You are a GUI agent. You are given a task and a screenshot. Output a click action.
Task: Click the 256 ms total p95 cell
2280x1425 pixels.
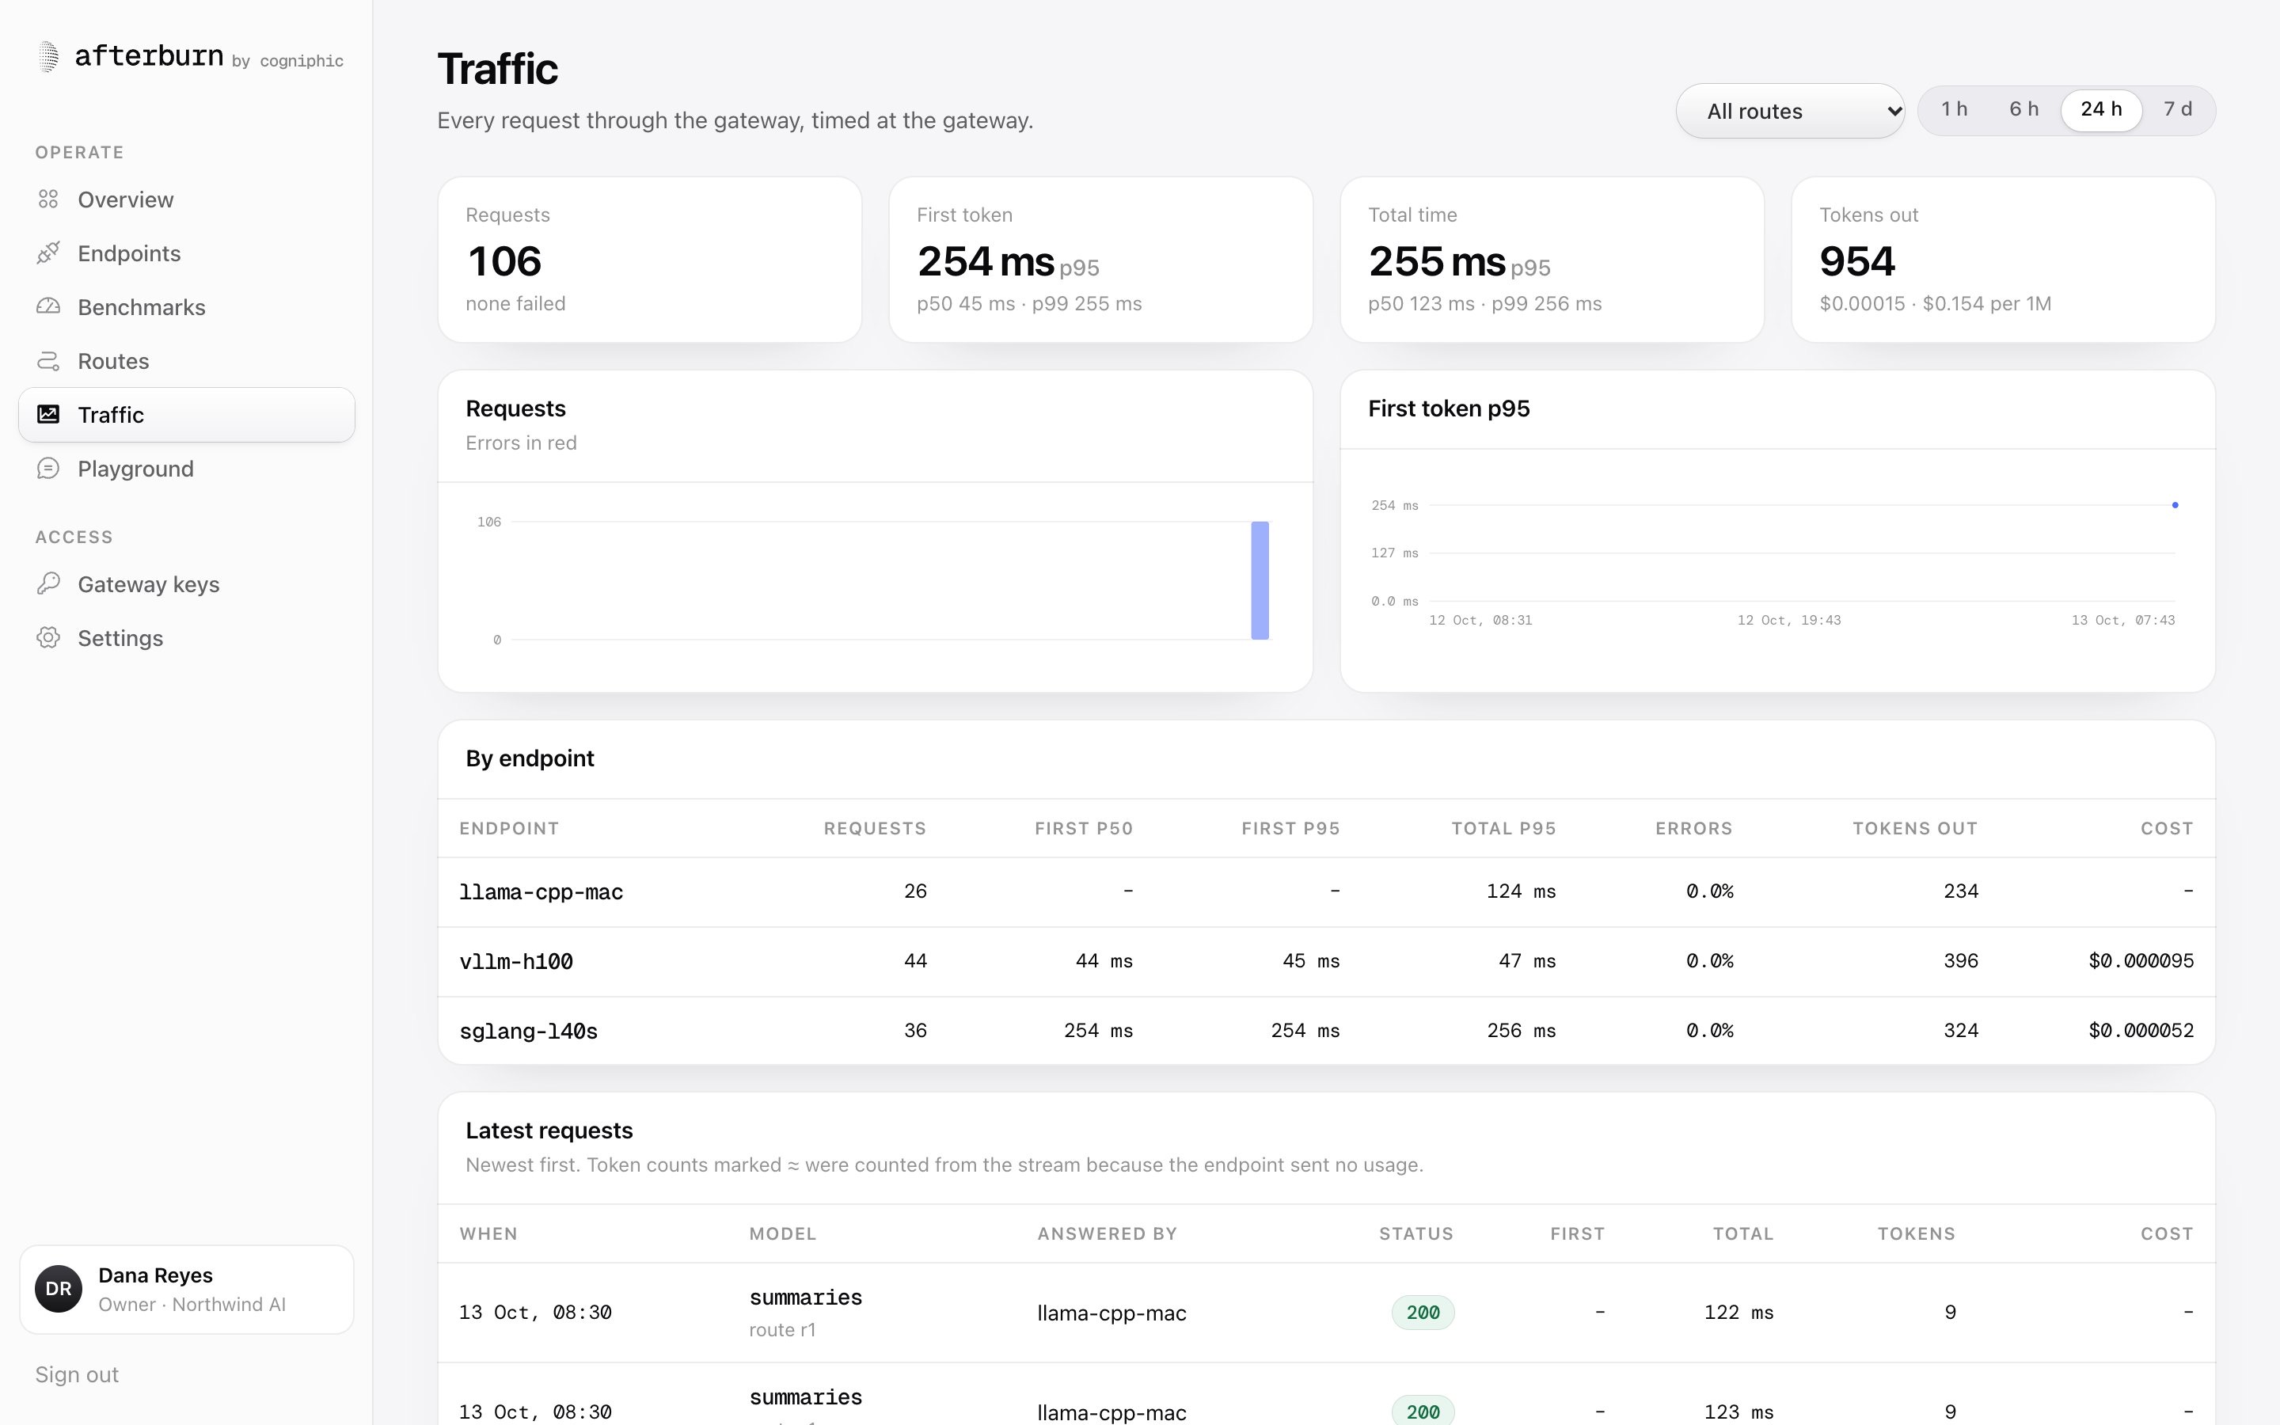pyautogui.click(x=1521, y=1030)
